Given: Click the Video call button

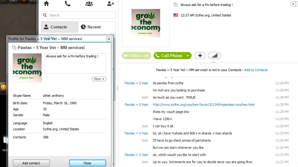Looking at the screenshot, I should 137,56.
